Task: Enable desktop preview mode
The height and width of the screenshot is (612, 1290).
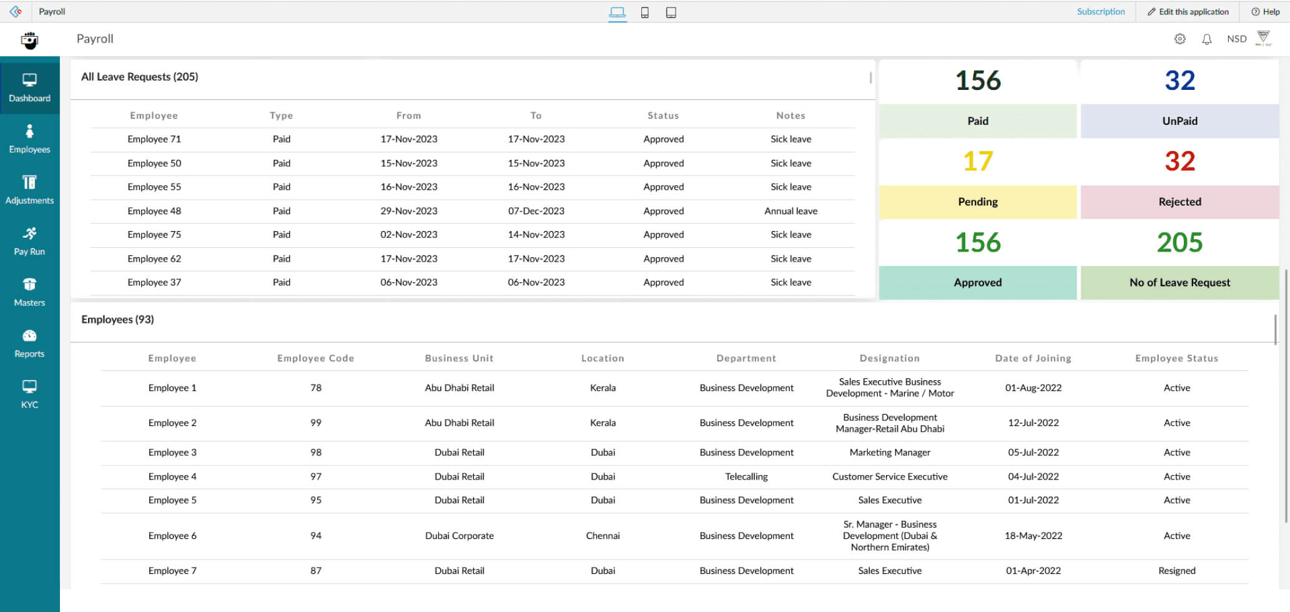Action: [x=618, y=12]
